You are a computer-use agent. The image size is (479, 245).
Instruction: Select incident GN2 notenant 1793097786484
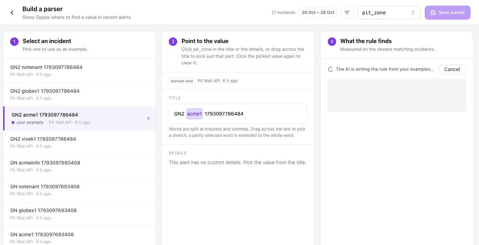[x=79, y=70]
